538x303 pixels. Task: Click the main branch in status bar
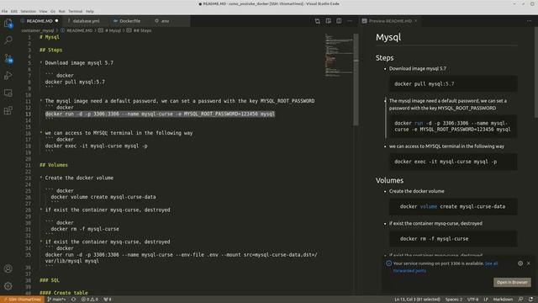click(56, 300)
